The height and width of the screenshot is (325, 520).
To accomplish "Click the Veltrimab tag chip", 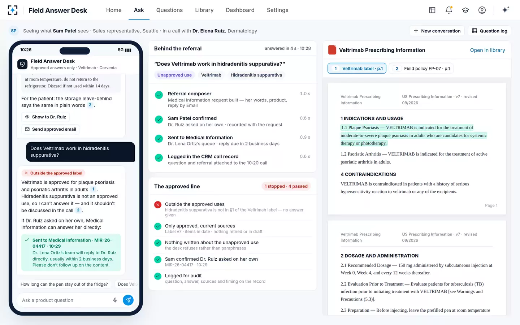I will coord(211,75).
